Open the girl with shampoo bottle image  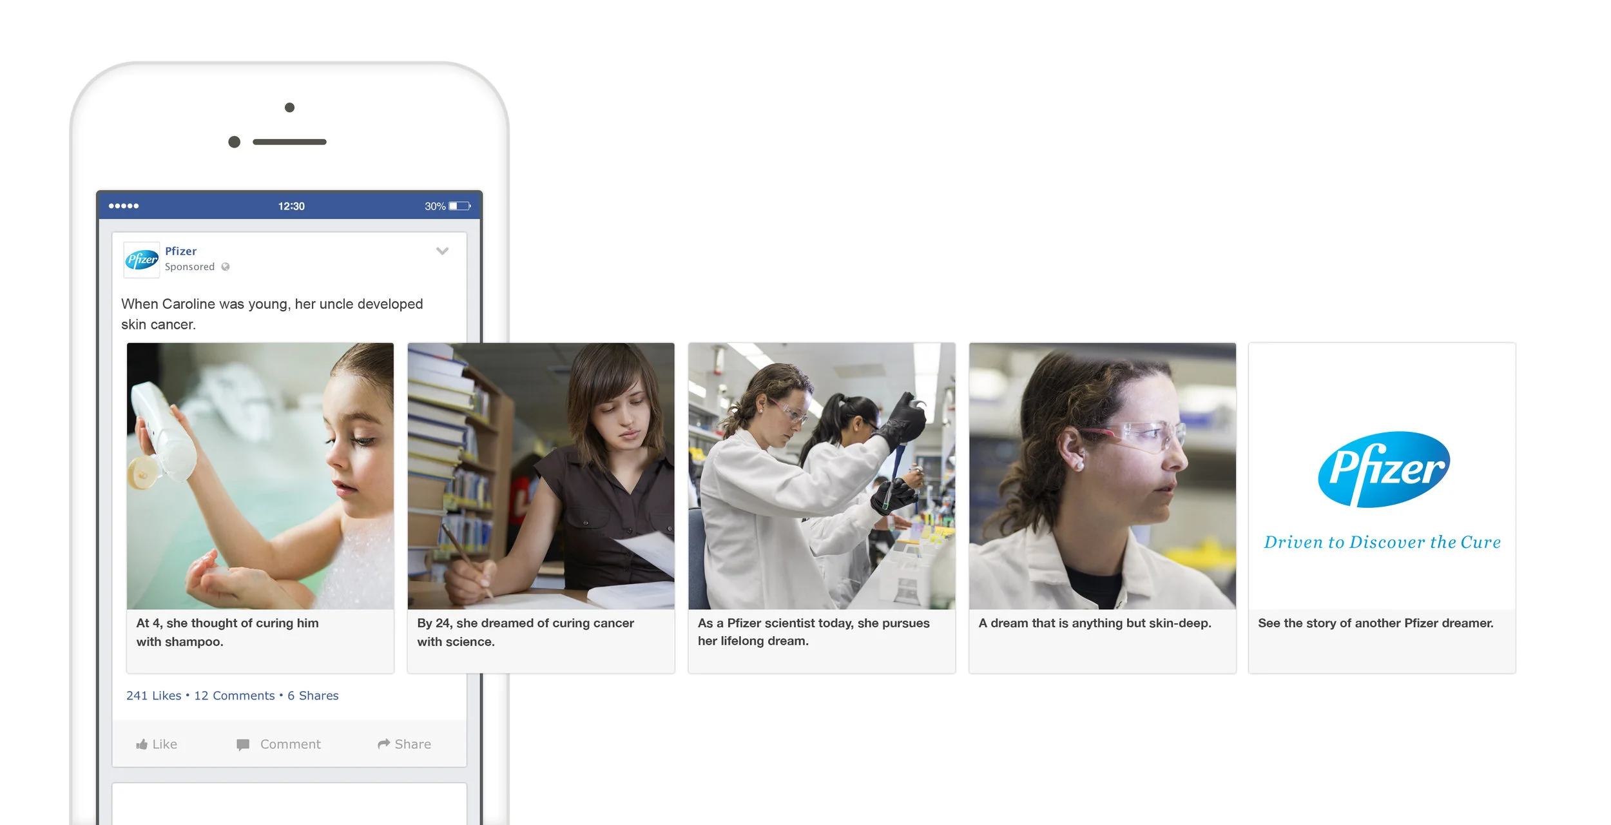point(260,476)
